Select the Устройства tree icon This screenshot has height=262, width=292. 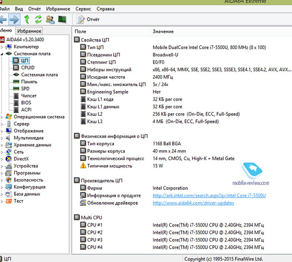coord(8,166)
